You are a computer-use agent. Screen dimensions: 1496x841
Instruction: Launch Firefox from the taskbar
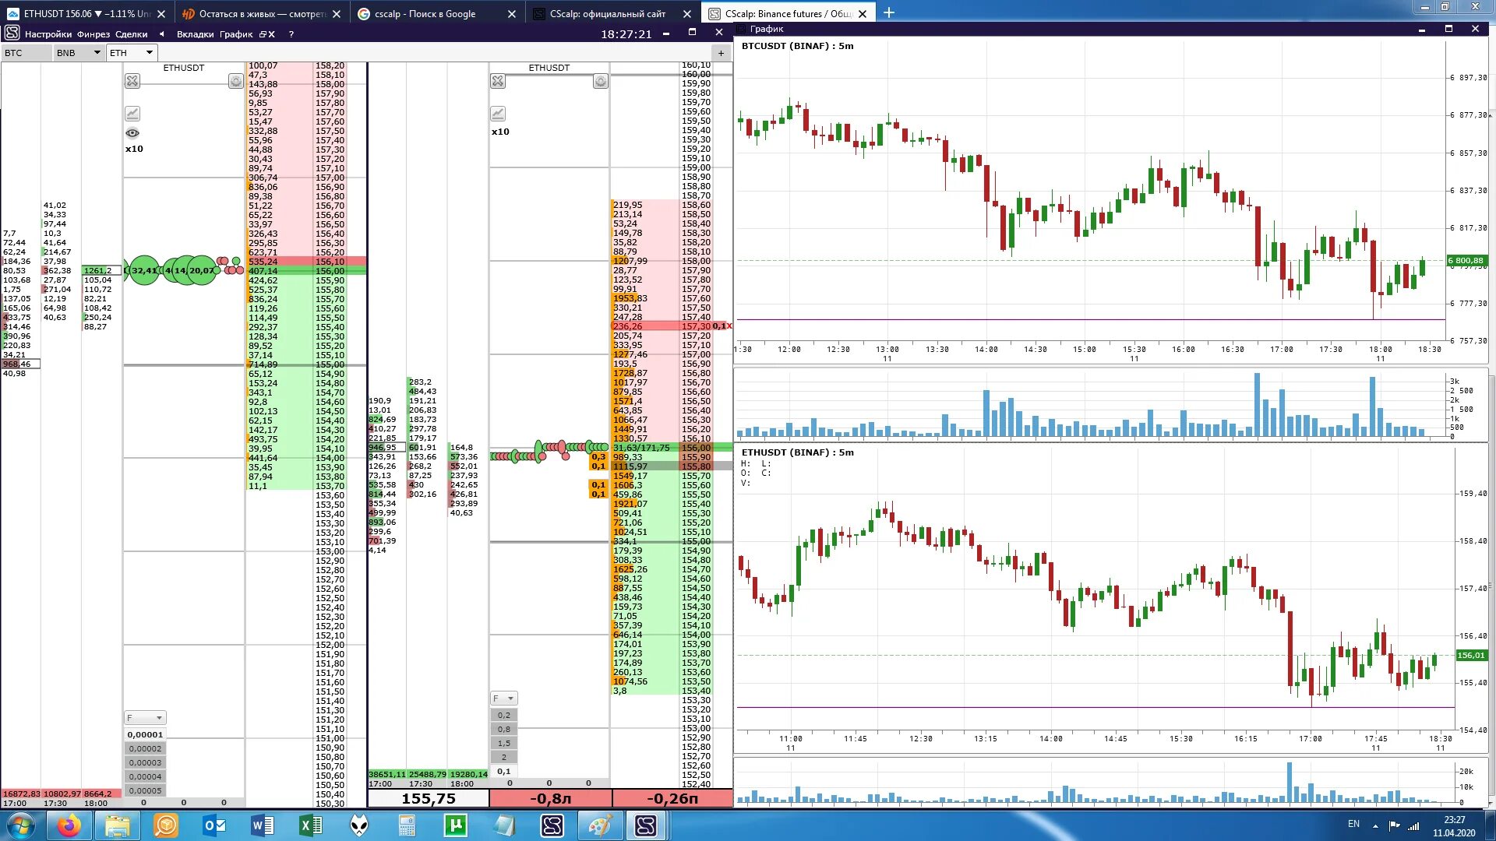69,825
